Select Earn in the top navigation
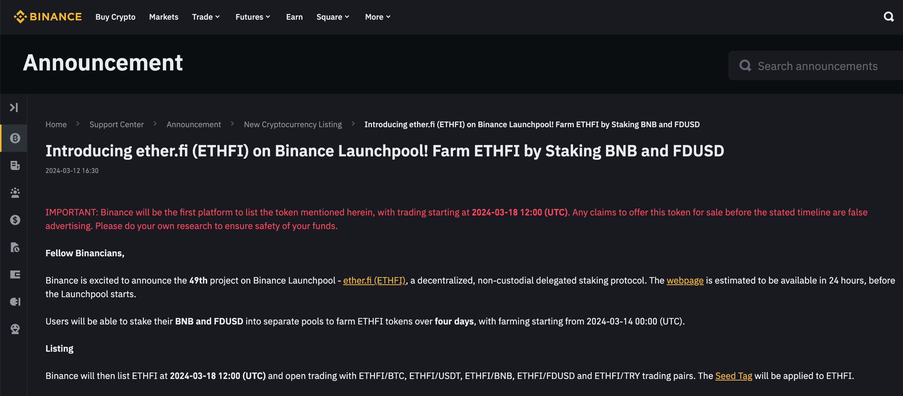Viewport: 903px width, 396px height. coord(294,17)
